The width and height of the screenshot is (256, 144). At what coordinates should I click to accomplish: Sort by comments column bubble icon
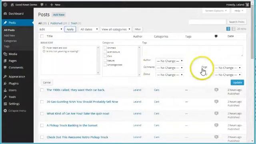pyautogui.click(x=216, y=36)
